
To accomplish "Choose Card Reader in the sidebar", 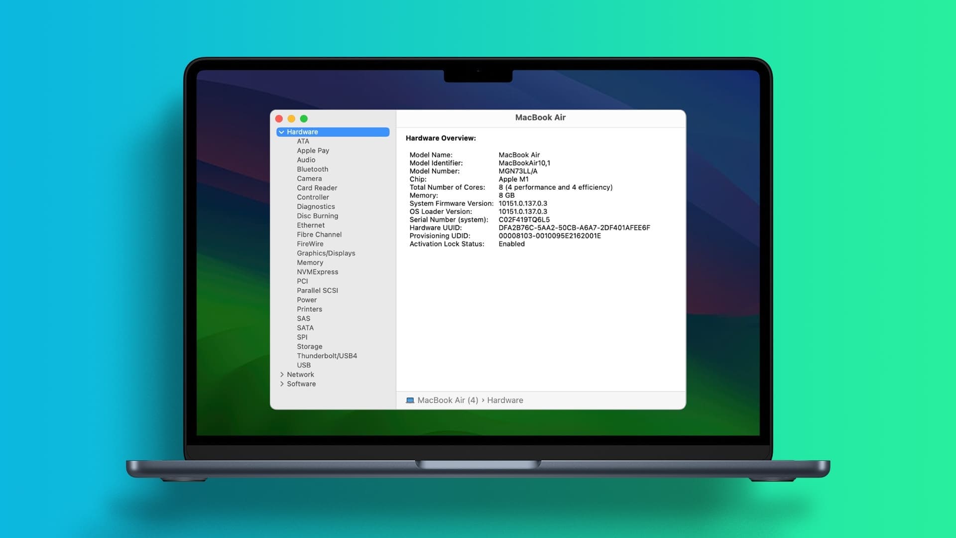I will [x=317, y=188].
